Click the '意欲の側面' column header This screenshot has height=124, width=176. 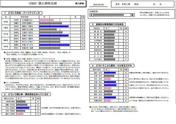click(x=97, y=70)
